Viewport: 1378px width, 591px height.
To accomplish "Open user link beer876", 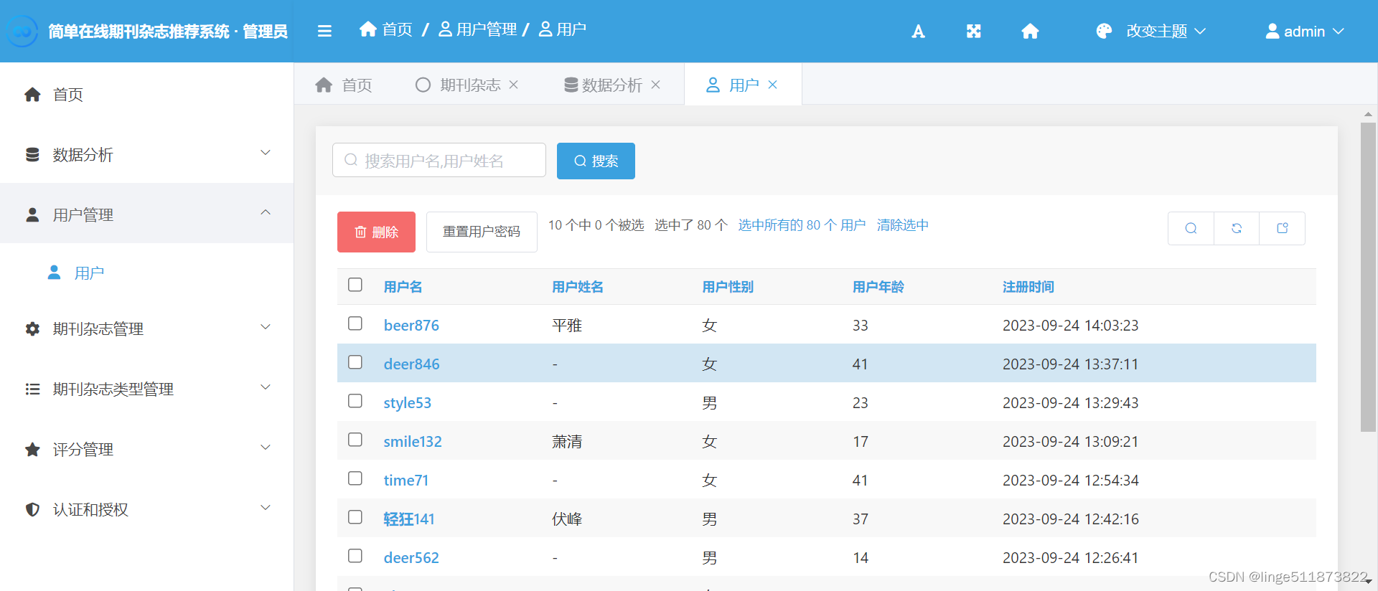I will pos(411,325).
